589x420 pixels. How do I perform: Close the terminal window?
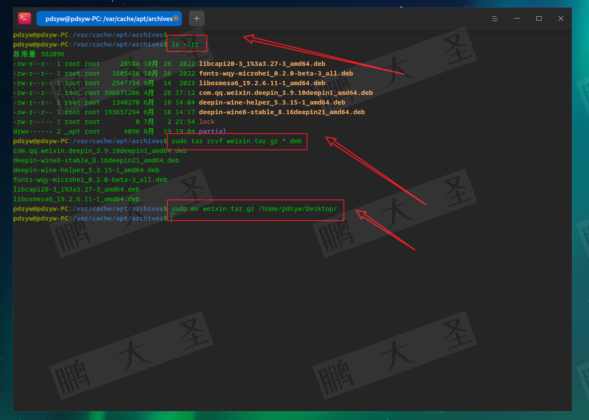pos(561,18)
